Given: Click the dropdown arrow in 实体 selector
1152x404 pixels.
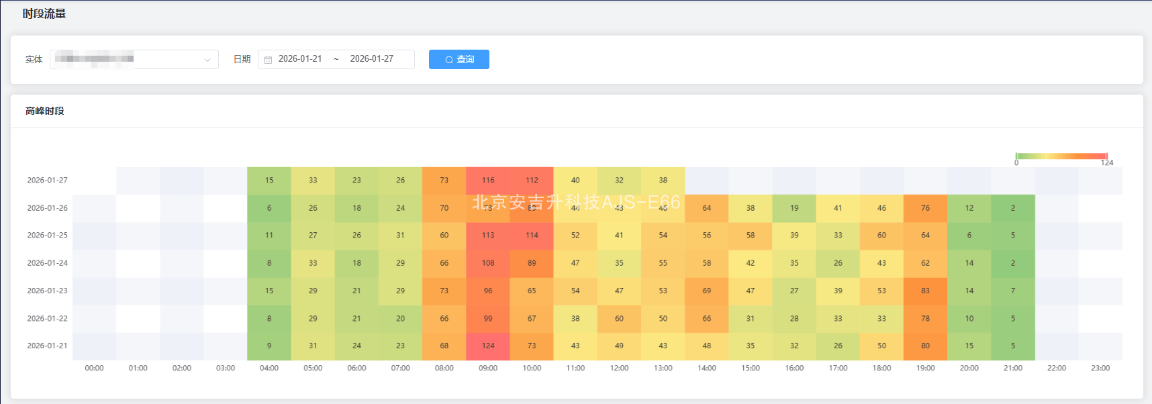Looking at the screenshot, I should [x=207, y=60].
